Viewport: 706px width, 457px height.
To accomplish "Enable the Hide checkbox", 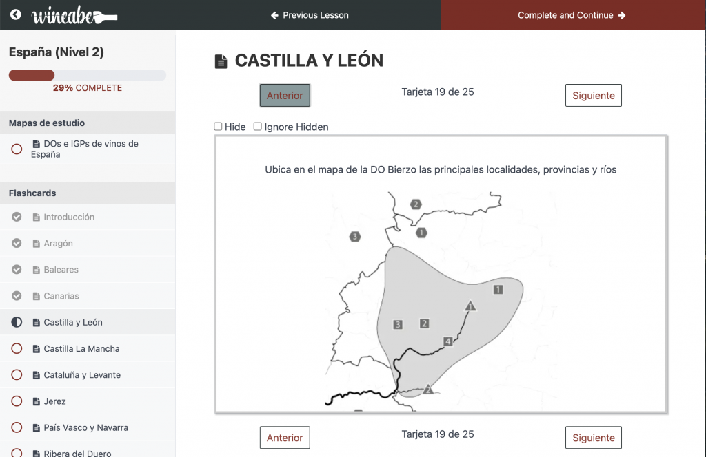I will [x=218, y=127].
